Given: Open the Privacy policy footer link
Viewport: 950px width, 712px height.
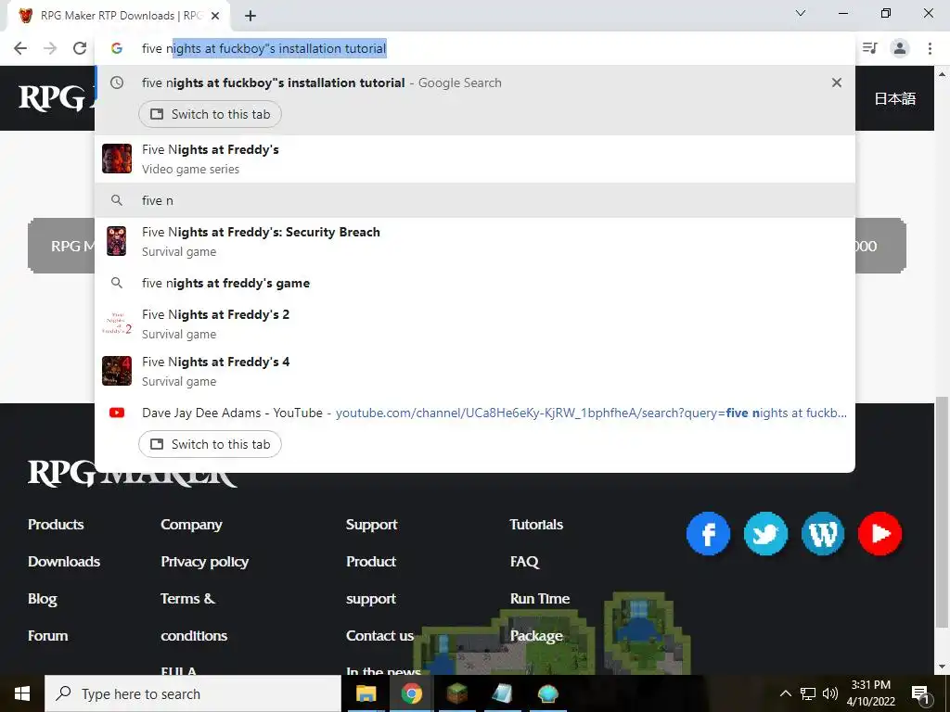Looking at the screenshot, I should [x=205, y=561].
